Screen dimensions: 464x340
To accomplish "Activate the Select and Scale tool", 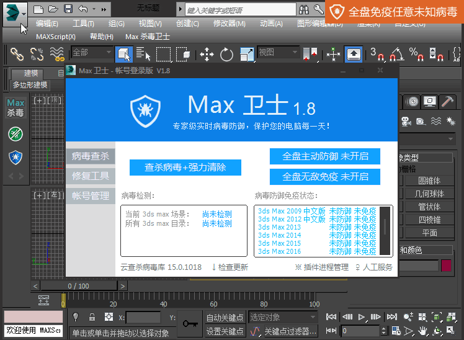I will click(247, 55).
